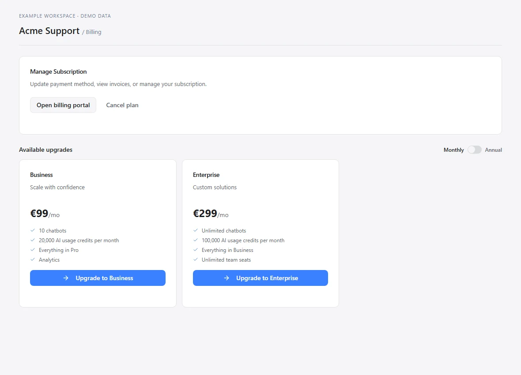Toggle Monthly/Annual billing switch

[x=474, y=150]
